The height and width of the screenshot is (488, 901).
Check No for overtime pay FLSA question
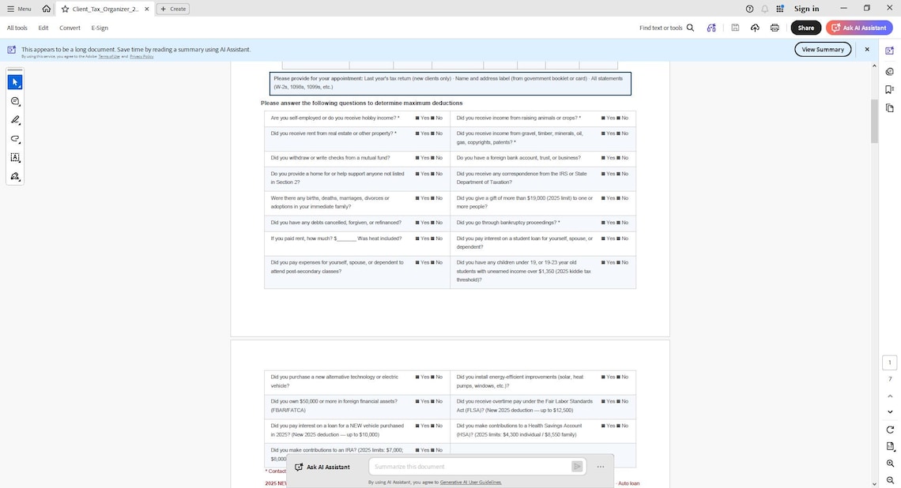[619, 401]
